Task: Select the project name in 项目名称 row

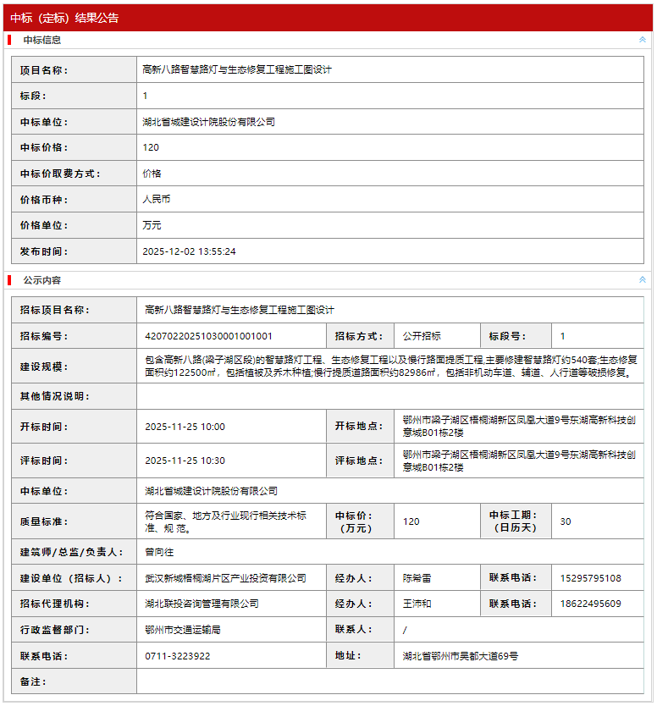Action: pos(237,70)
